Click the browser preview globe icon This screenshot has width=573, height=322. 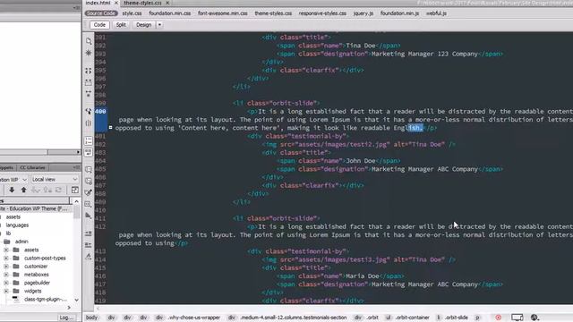(x=535, y=318)
